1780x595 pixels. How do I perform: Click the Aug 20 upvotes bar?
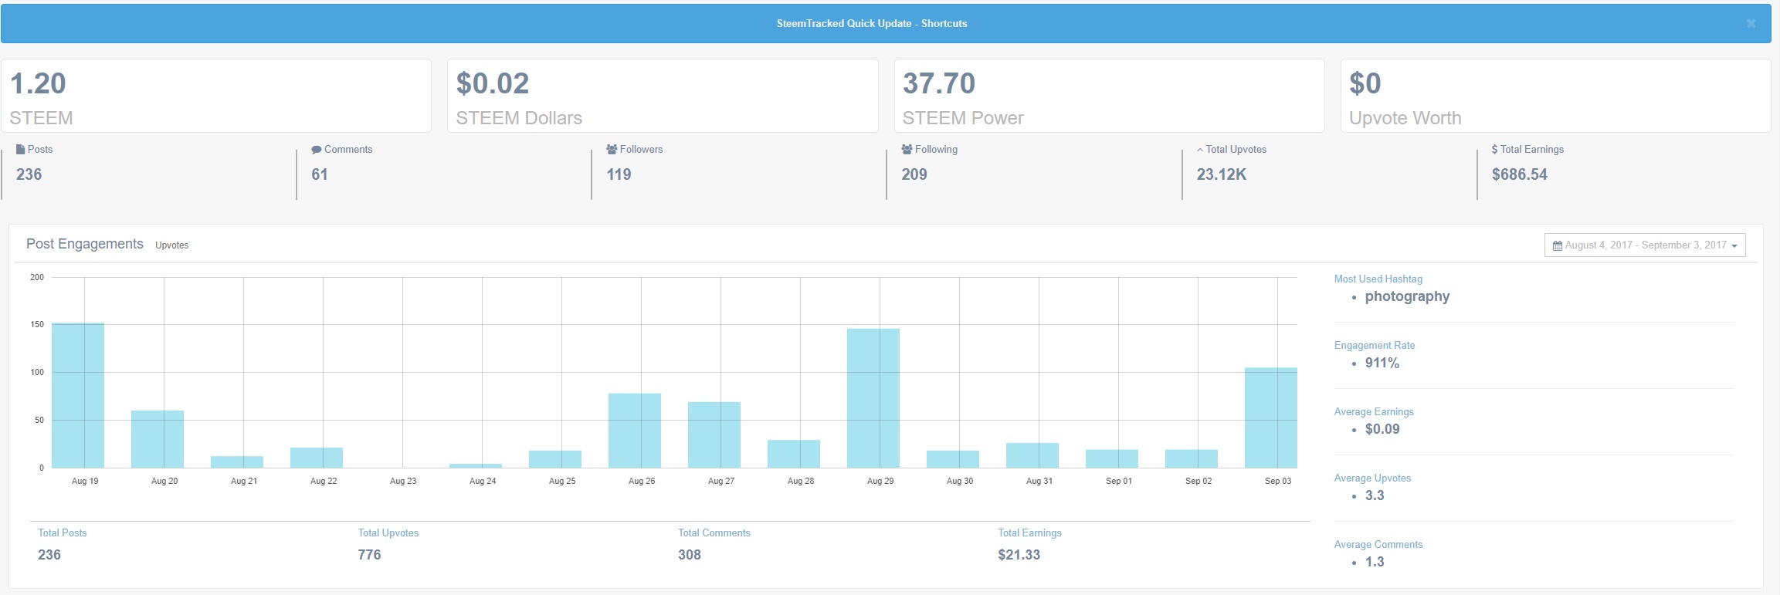(158, 439)
